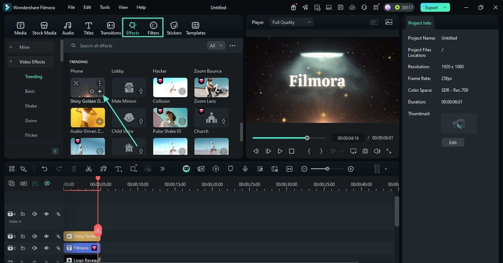Open the File menu

[x=72, y=7]
